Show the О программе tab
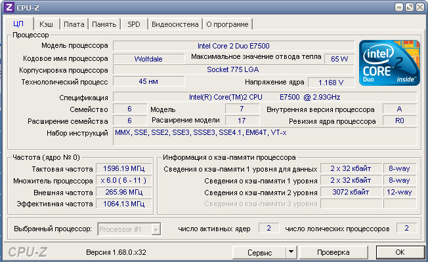The height and width of the screenshot is (262, 428). coord(227,24)
